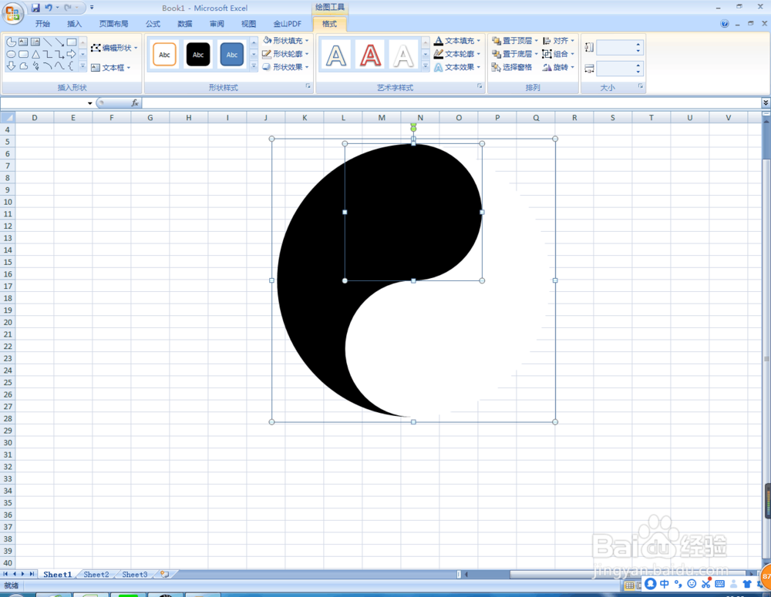
Task: Open the Excel Help question mark
Action: click(724, 24)
